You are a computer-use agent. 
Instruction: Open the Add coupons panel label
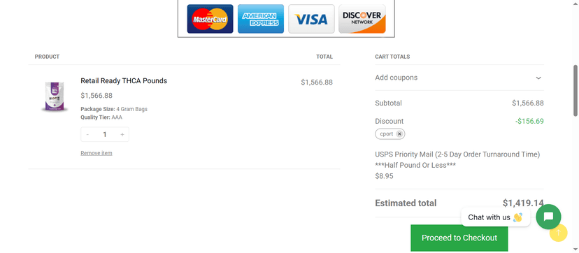pos(396,78)
